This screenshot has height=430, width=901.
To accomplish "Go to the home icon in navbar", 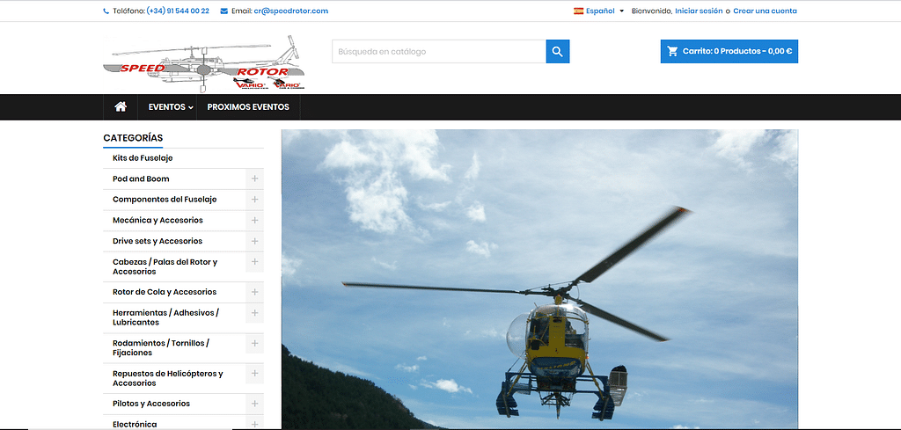I will pos(121,107).
